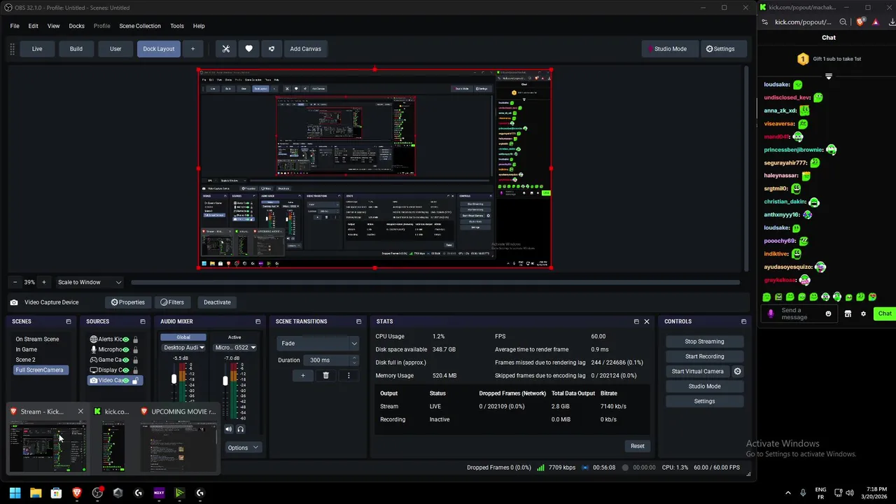Adjust the Desktop Audio volume fader
896x504 pixels.
click(174, 379)
